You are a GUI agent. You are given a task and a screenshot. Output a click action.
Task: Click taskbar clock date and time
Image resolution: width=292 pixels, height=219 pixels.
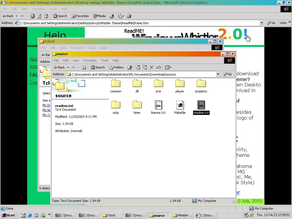click(273, 215)
